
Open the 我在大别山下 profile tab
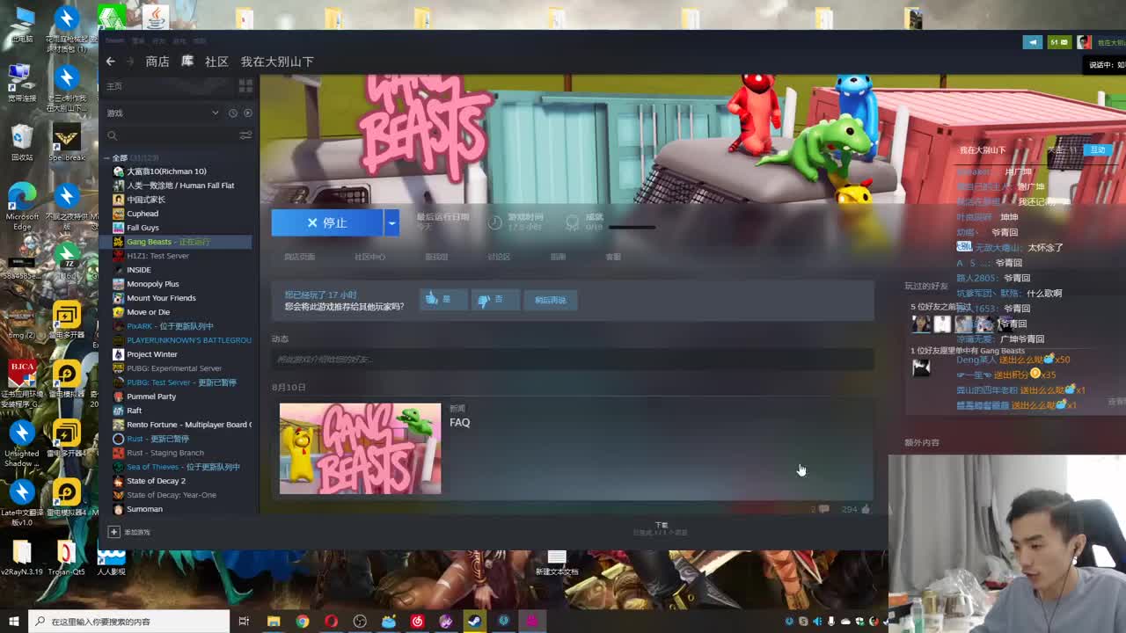tap(277, 62)
